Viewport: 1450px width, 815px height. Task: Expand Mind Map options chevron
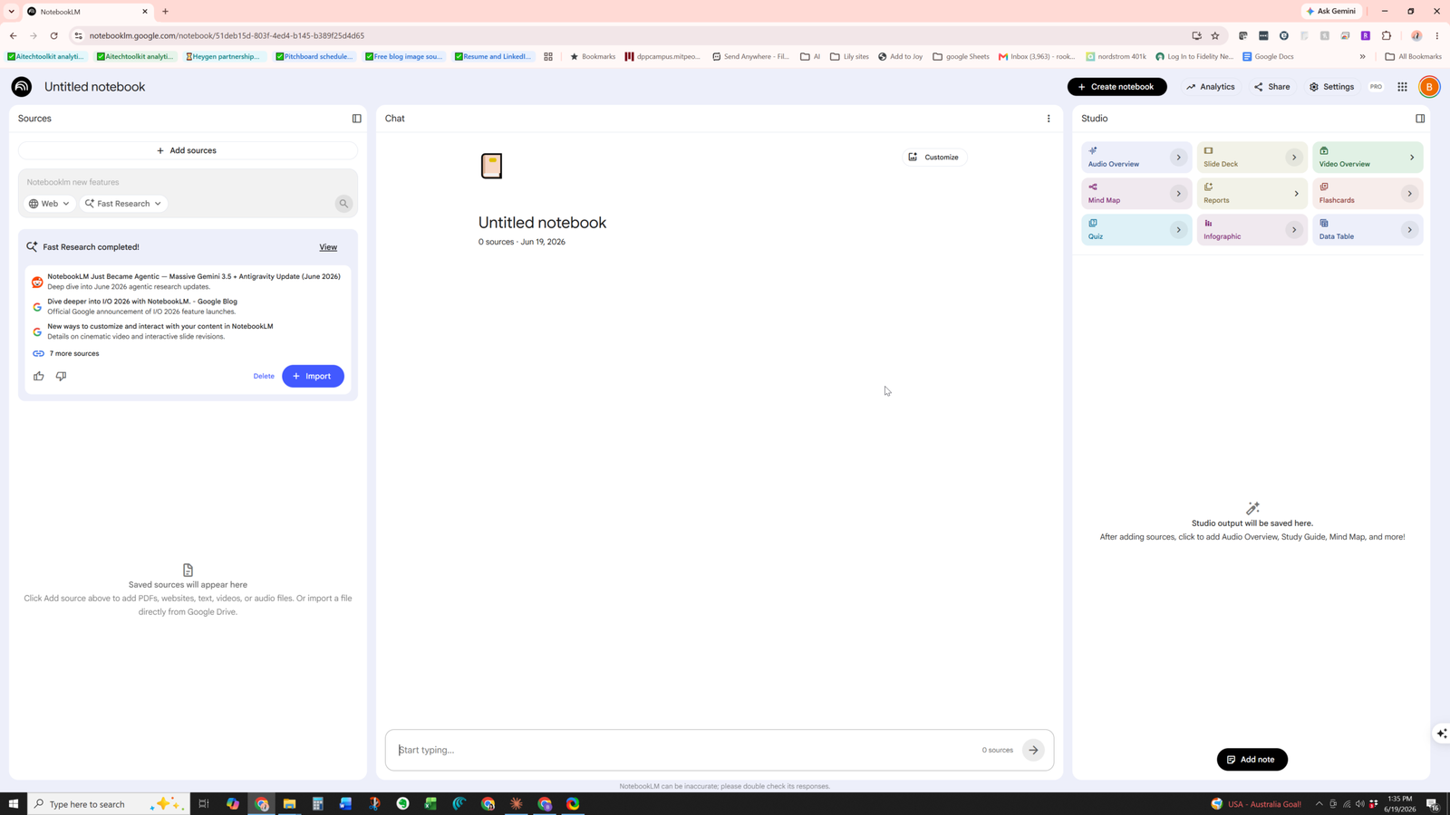point(1178,194)
